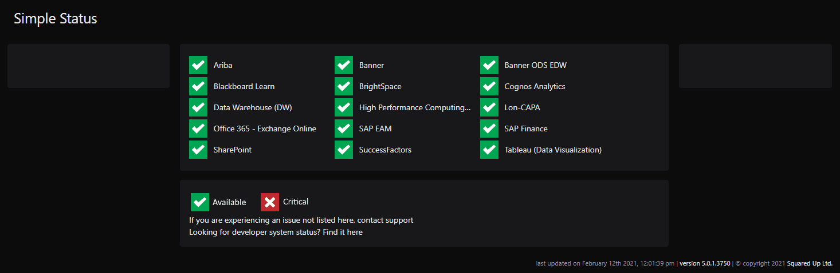This screenshot has height=273, width=840.
Task: Select the Cognos Analytics status icon
Action: [489, 86]
